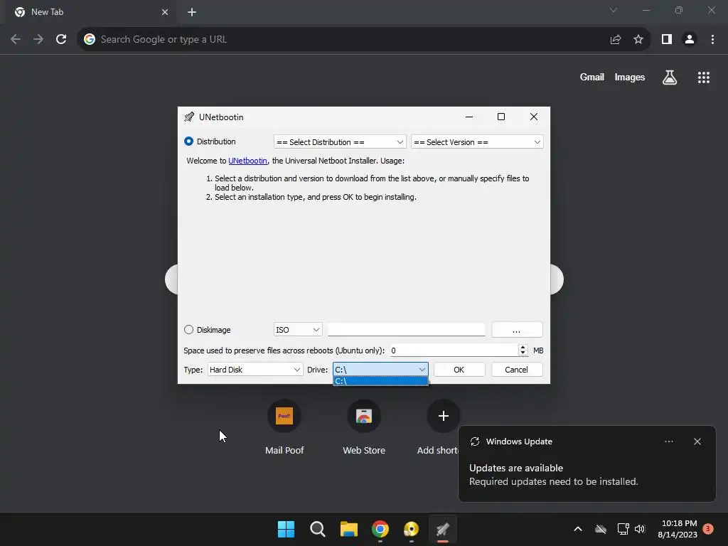This screenshot has width=728, height=546.
Task: Browse for disk image with the ... button
Action: [517, 330]
